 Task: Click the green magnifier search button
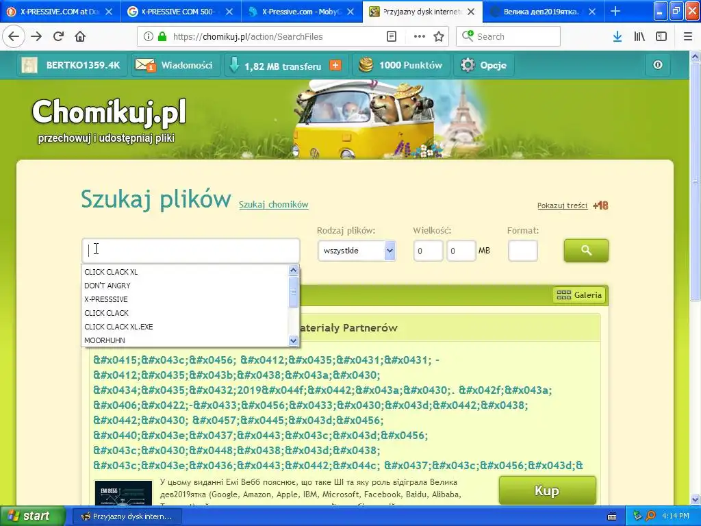[586, 251]
